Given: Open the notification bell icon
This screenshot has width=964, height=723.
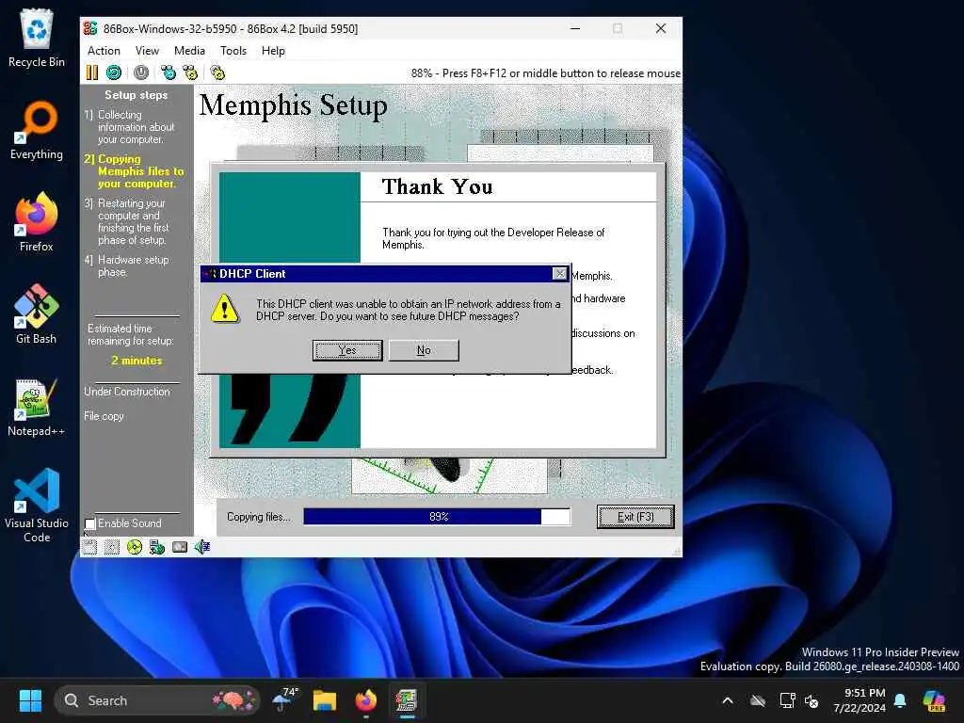Looking at the screenshot, I should (900, 700).
